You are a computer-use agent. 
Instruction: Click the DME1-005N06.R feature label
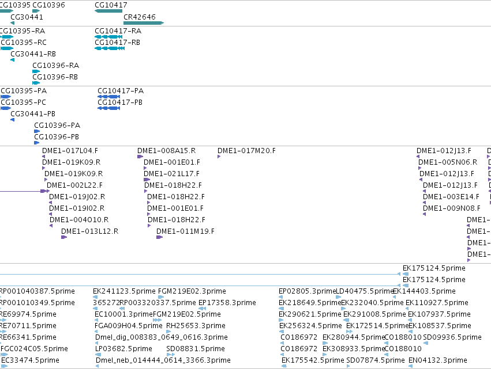448,162
